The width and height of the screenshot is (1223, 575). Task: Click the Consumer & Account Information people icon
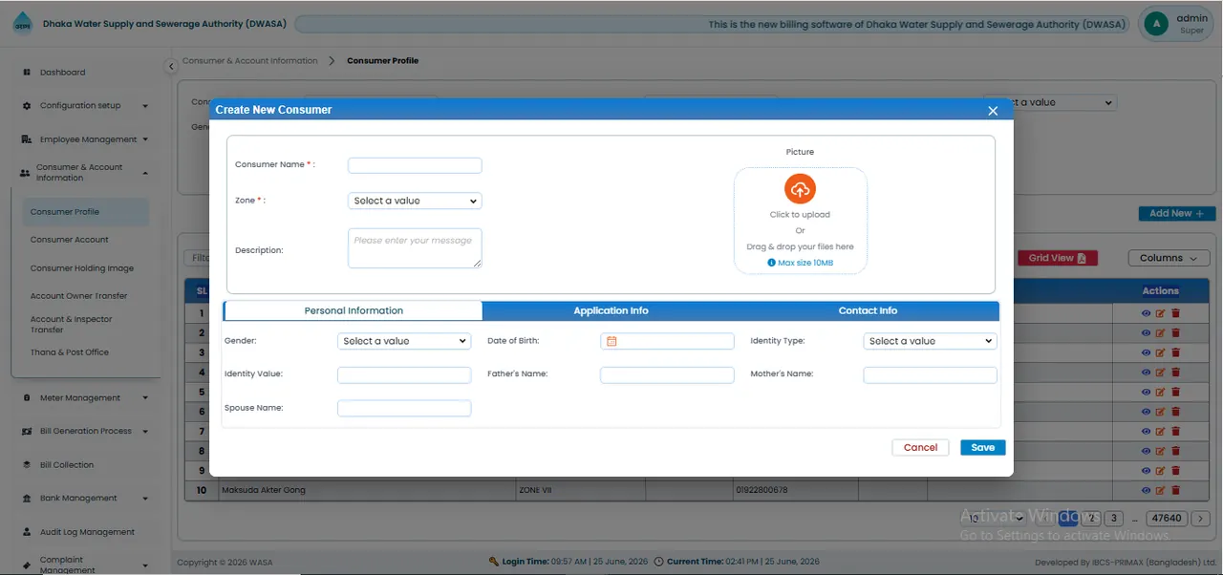25,173
